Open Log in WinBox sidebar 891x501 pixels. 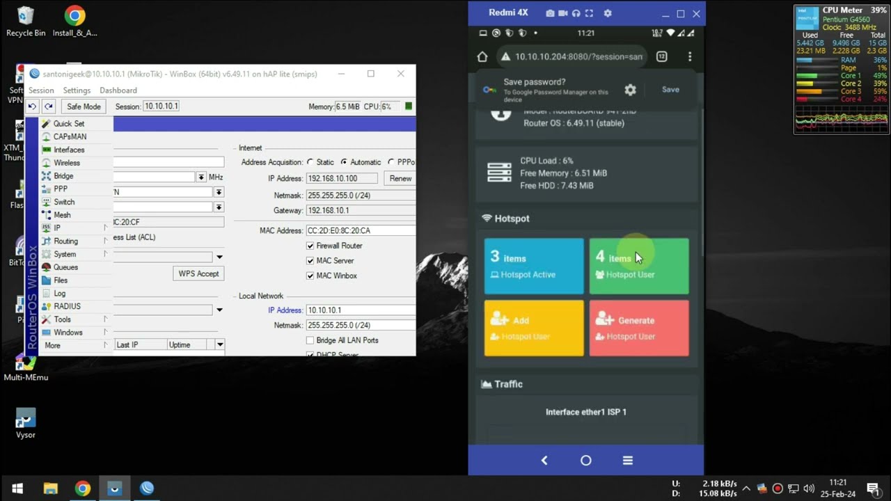point(60,294)
